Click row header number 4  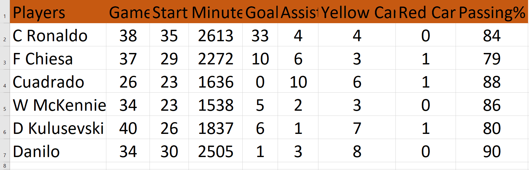coord(5,86)
